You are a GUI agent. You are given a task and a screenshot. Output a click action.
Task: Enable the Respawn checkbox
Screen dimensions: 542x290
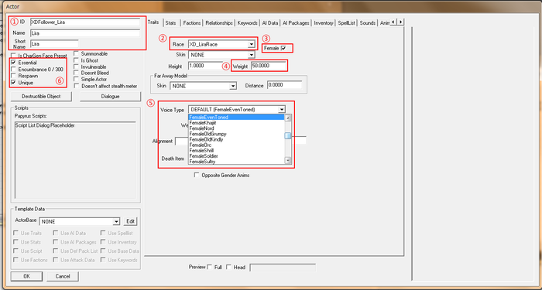pos(13,76)
